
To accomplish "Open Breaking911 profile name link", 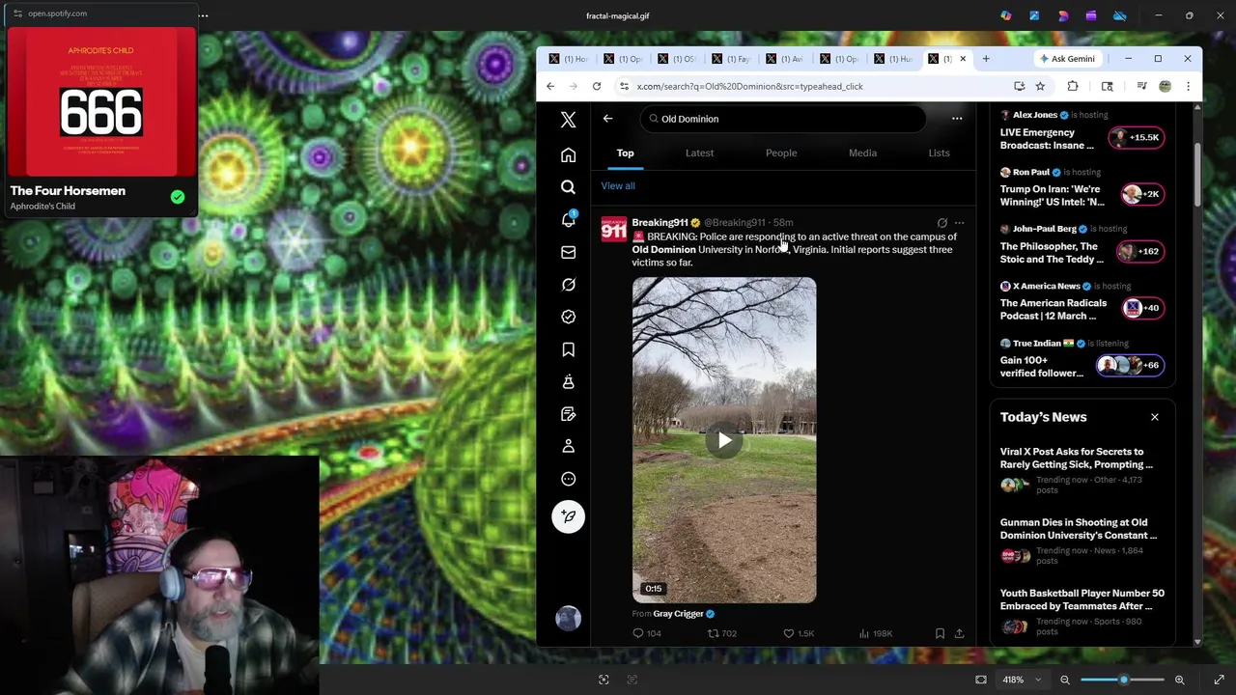I will [x=660, y=223].
